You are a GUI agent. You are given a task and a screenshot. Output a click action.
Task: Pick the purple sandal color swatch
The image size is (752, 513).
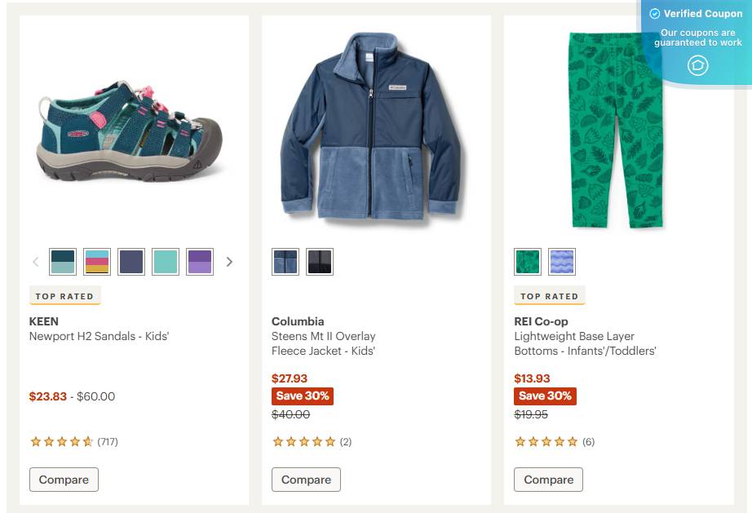point(200,262)
